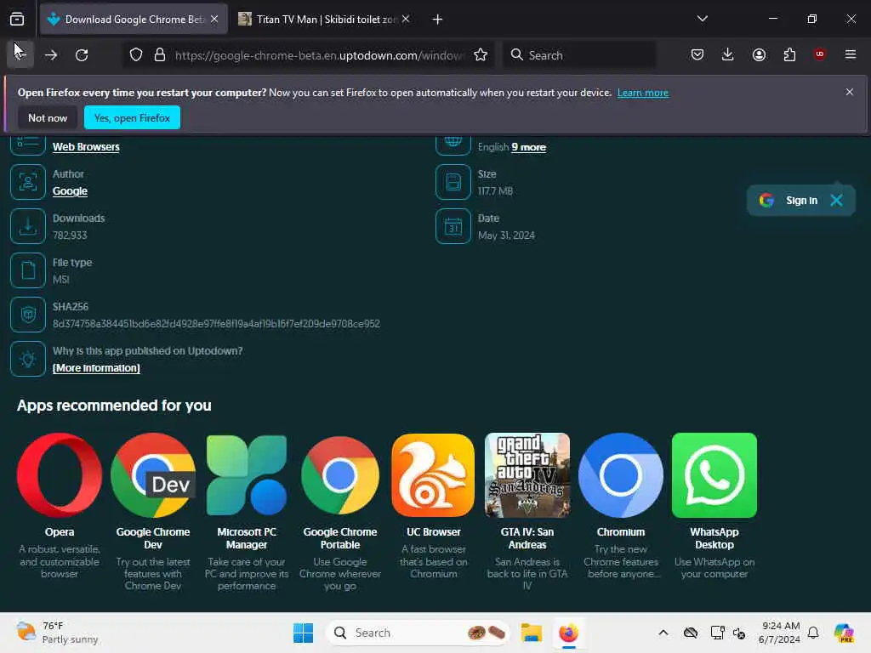Switch to Titan TV Man tab
The height and width of the screenshot is (653, 871).
point(326,20)
